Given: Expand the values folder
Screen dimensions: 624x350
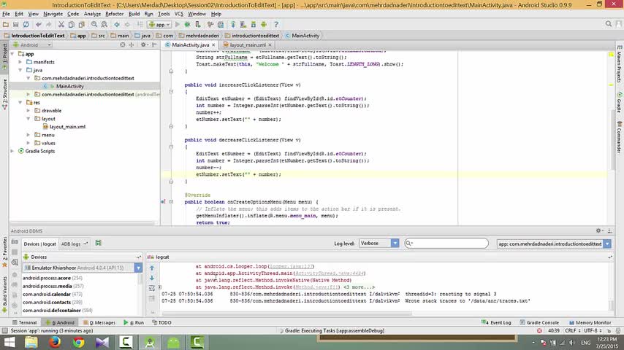Looking at the screenshot, I should (28, 143).
